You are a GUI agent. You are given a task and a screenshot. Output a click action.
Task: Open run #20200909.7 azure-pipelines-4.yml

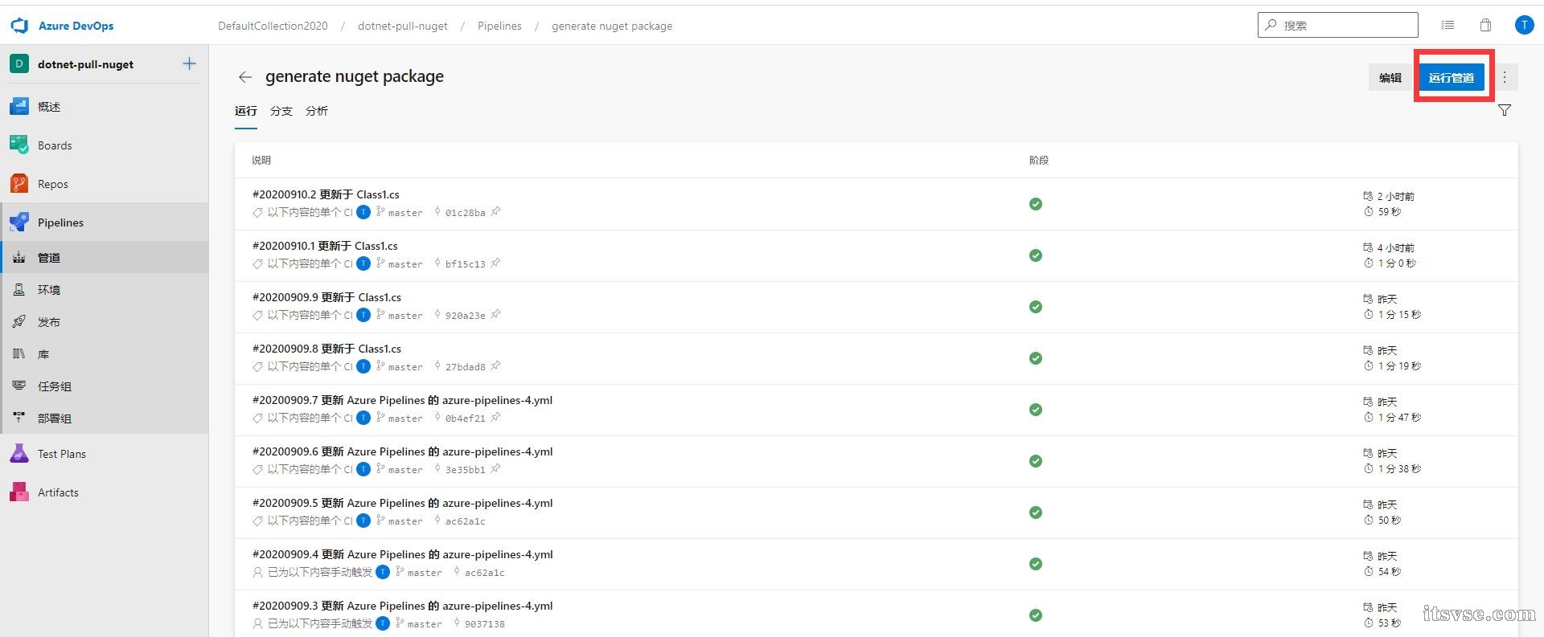coord(402,400)
